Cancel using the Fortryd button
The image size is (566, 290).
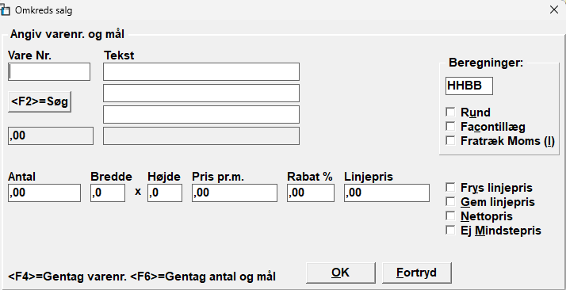(x=416, y=273)
